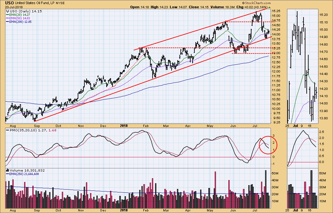Click the Close 14.15 value
Image resolution: width=333 pixels, height=213 pixels.
[199, 7]
